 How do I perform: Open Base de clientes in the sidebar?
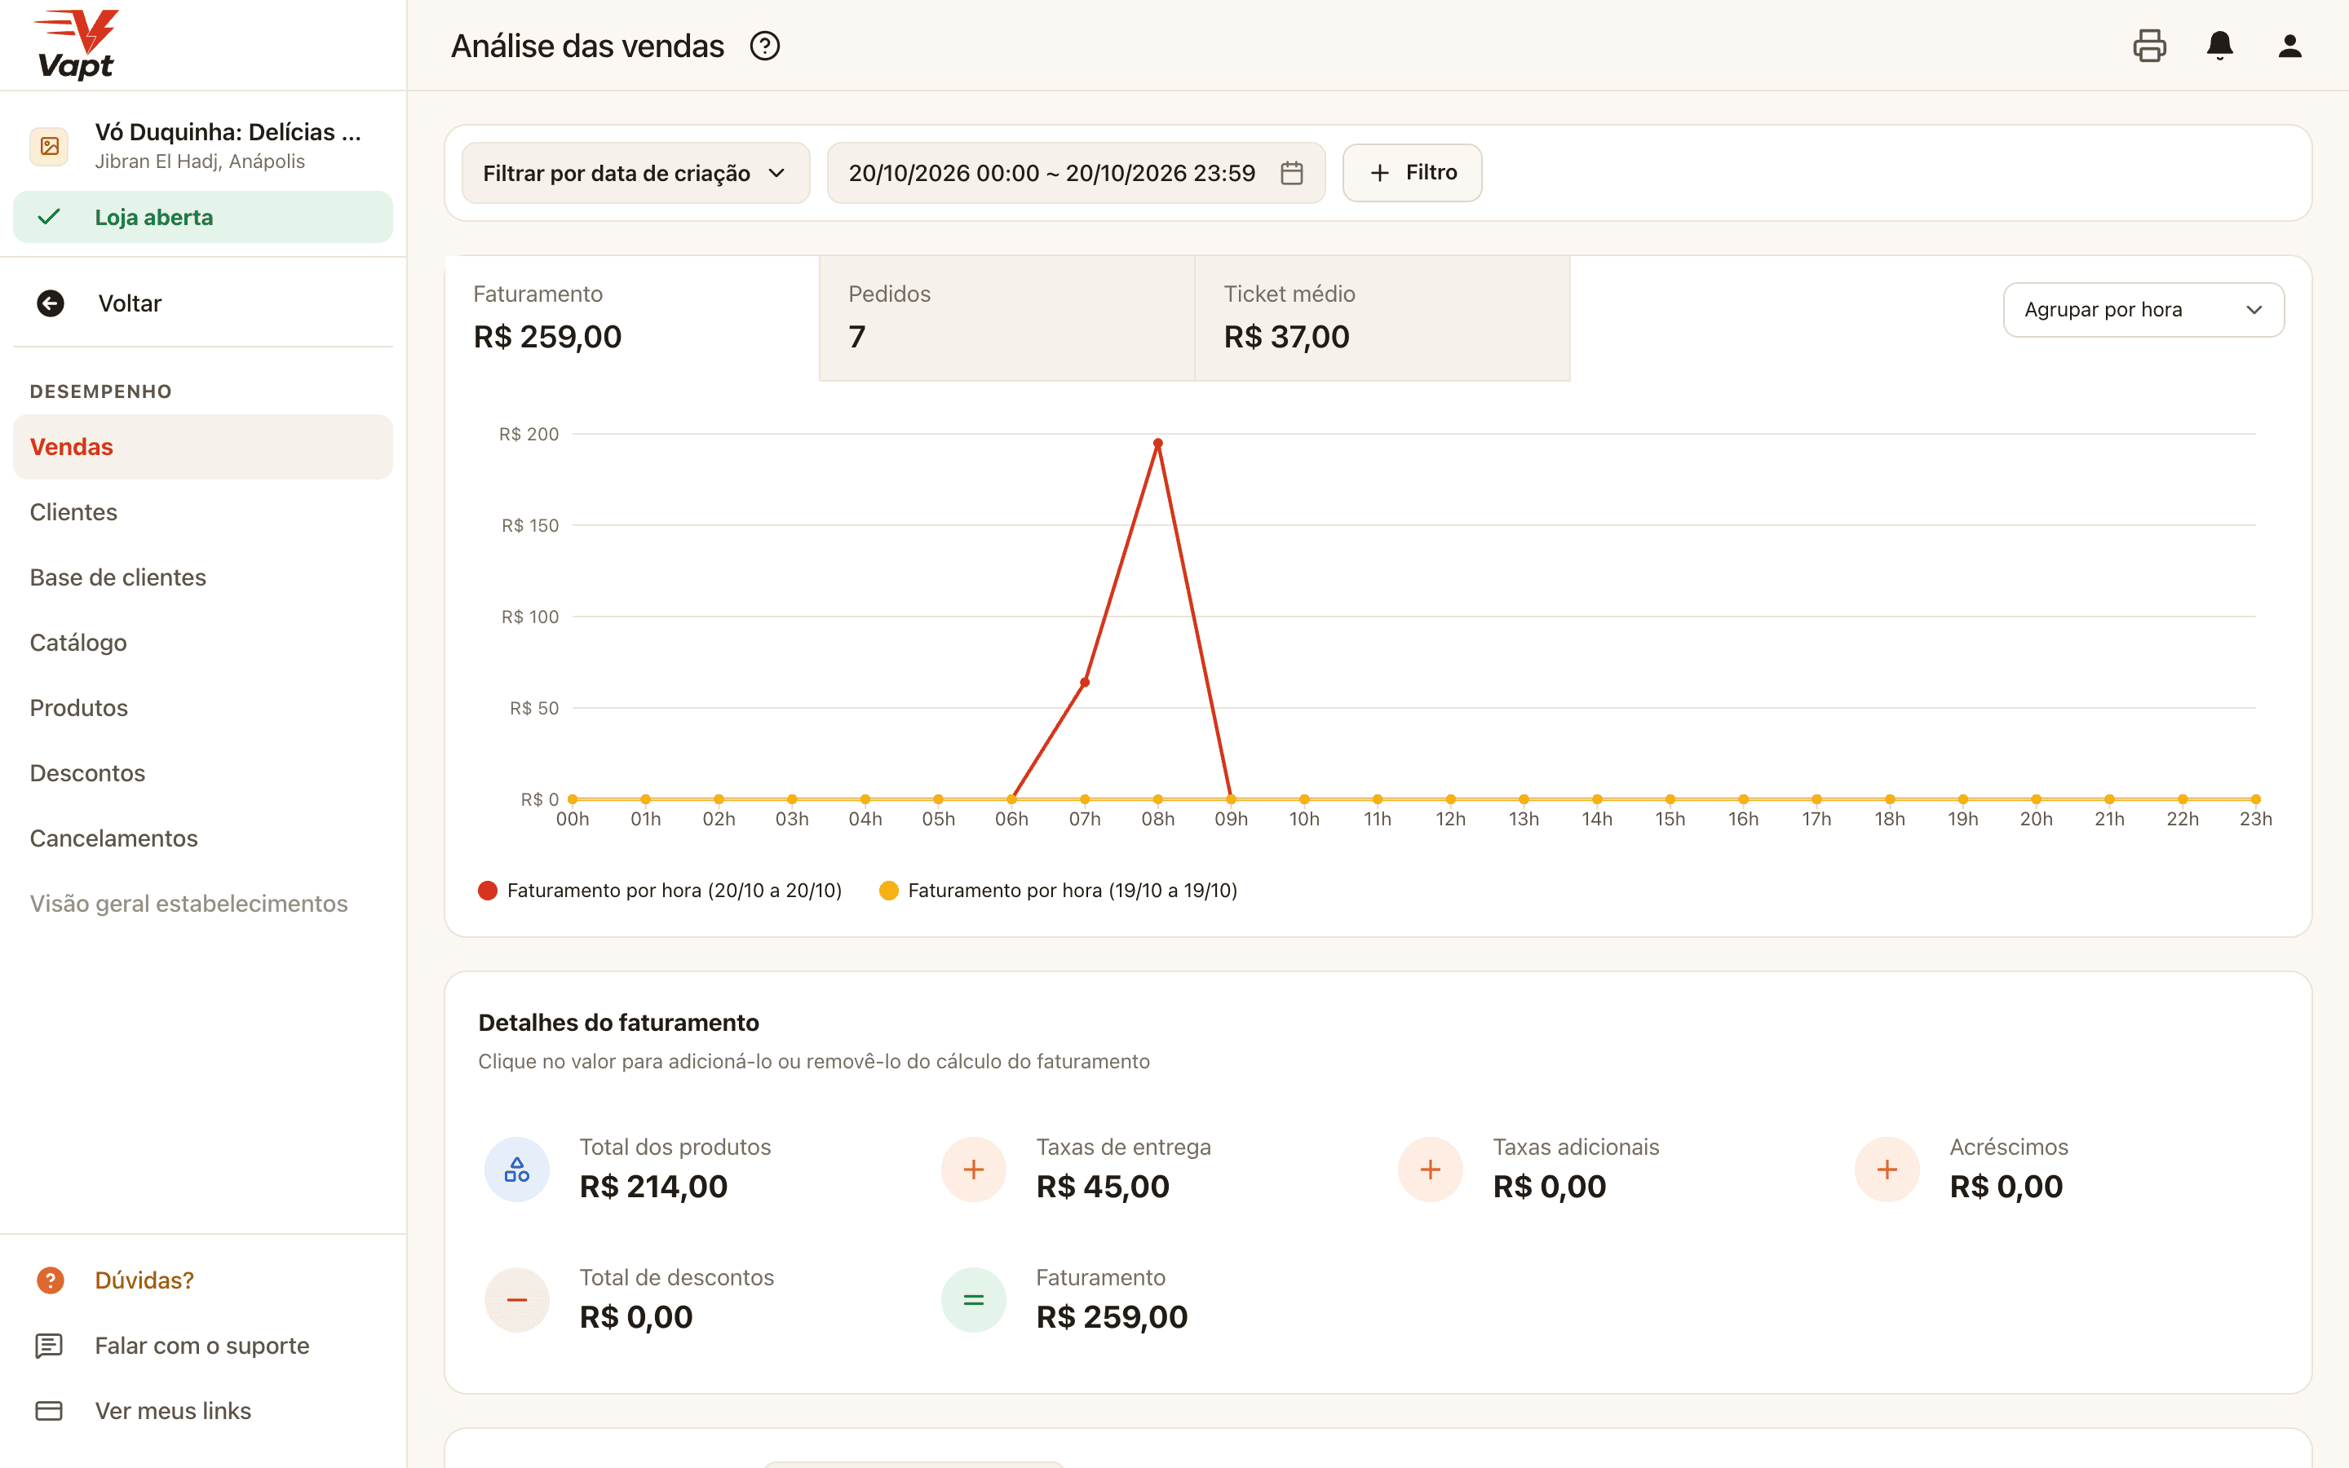(203, 577)
